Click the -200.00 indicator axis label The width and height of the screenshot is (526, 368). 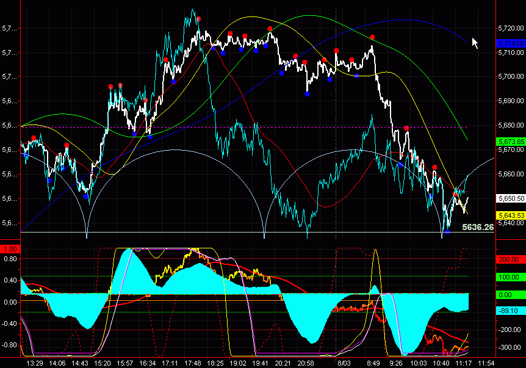[510, 330]
